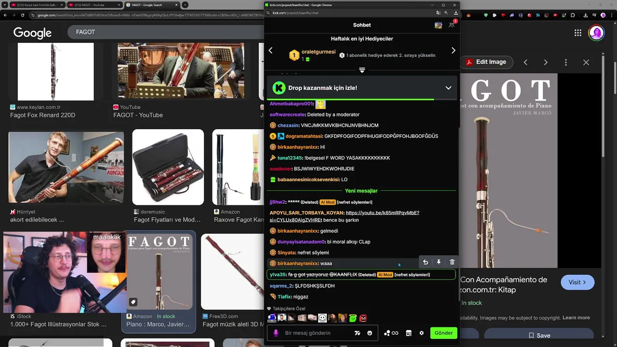Open a new tab in main Chrome window

pos(185,5)
